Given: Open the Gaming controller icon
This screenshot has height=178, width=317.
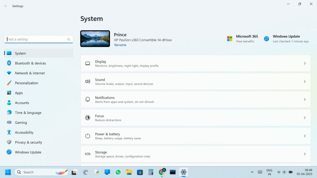Looking at the screenshot, I should click(9, 122).
